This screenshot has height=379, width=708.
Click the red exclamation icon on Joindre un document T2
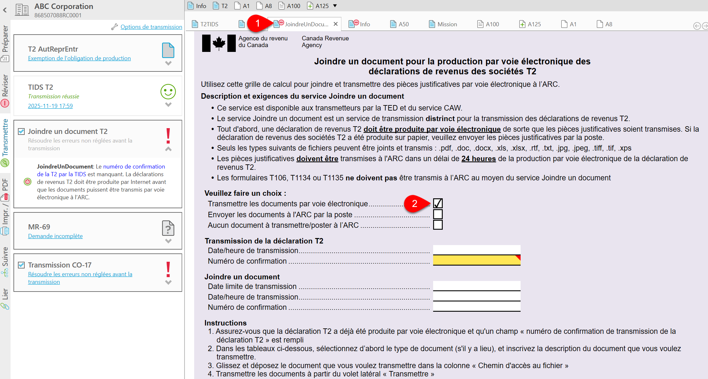point(168,136)
